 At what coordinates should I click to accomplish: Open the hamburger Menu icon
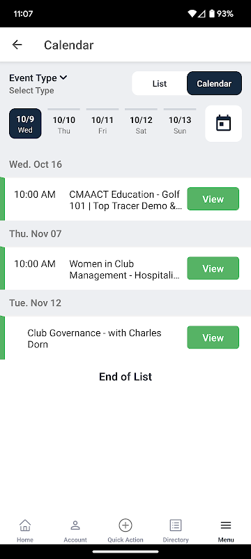[226, 525]
